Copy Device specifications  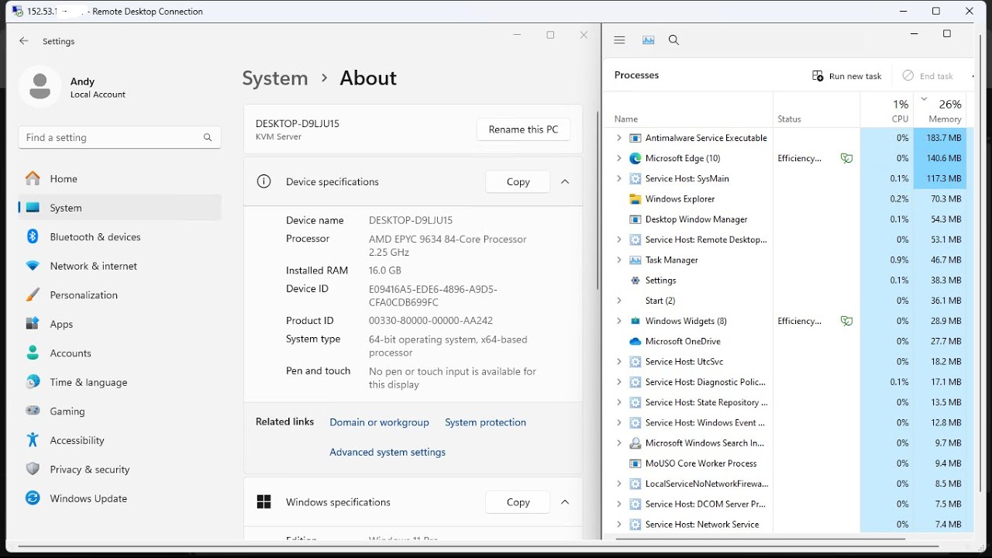518,181
